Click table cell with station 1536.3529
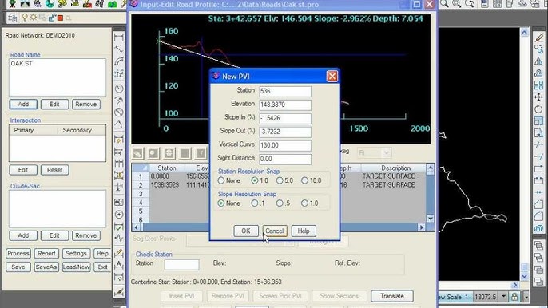Screen dimensions: 548x308 click(165, 185)
